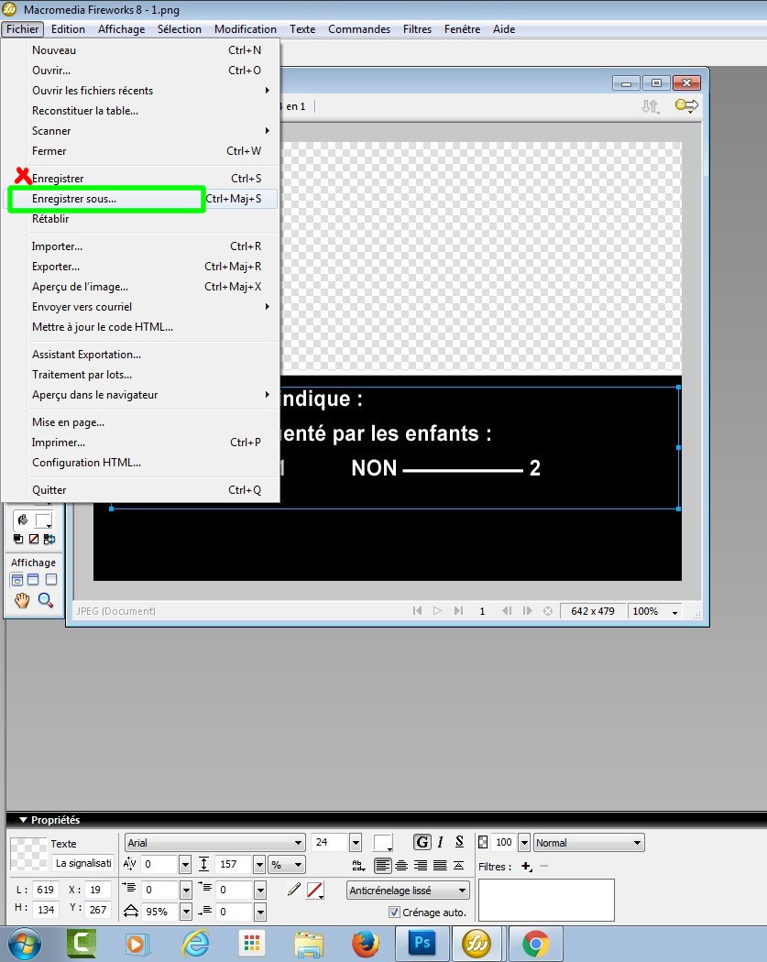Open the Normal blend mode dropdown
Image resolution: width=767 pixels, height=962 pixels.
pos(588,843)
